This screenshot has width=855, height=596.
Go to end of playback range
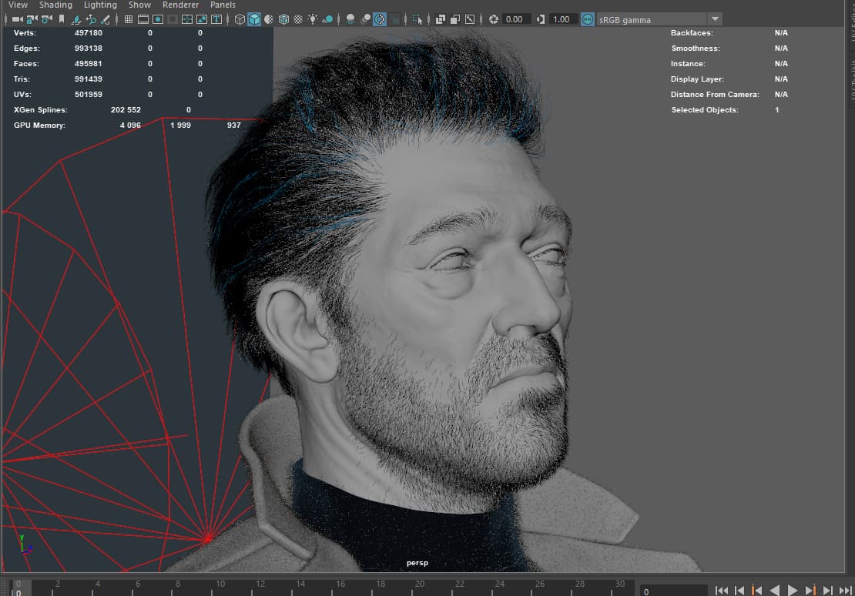pyautogui.click(x=845, y=591)
